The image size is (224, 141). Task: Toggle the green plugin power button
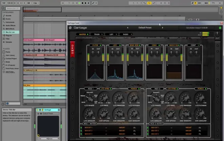pos(220,28)
